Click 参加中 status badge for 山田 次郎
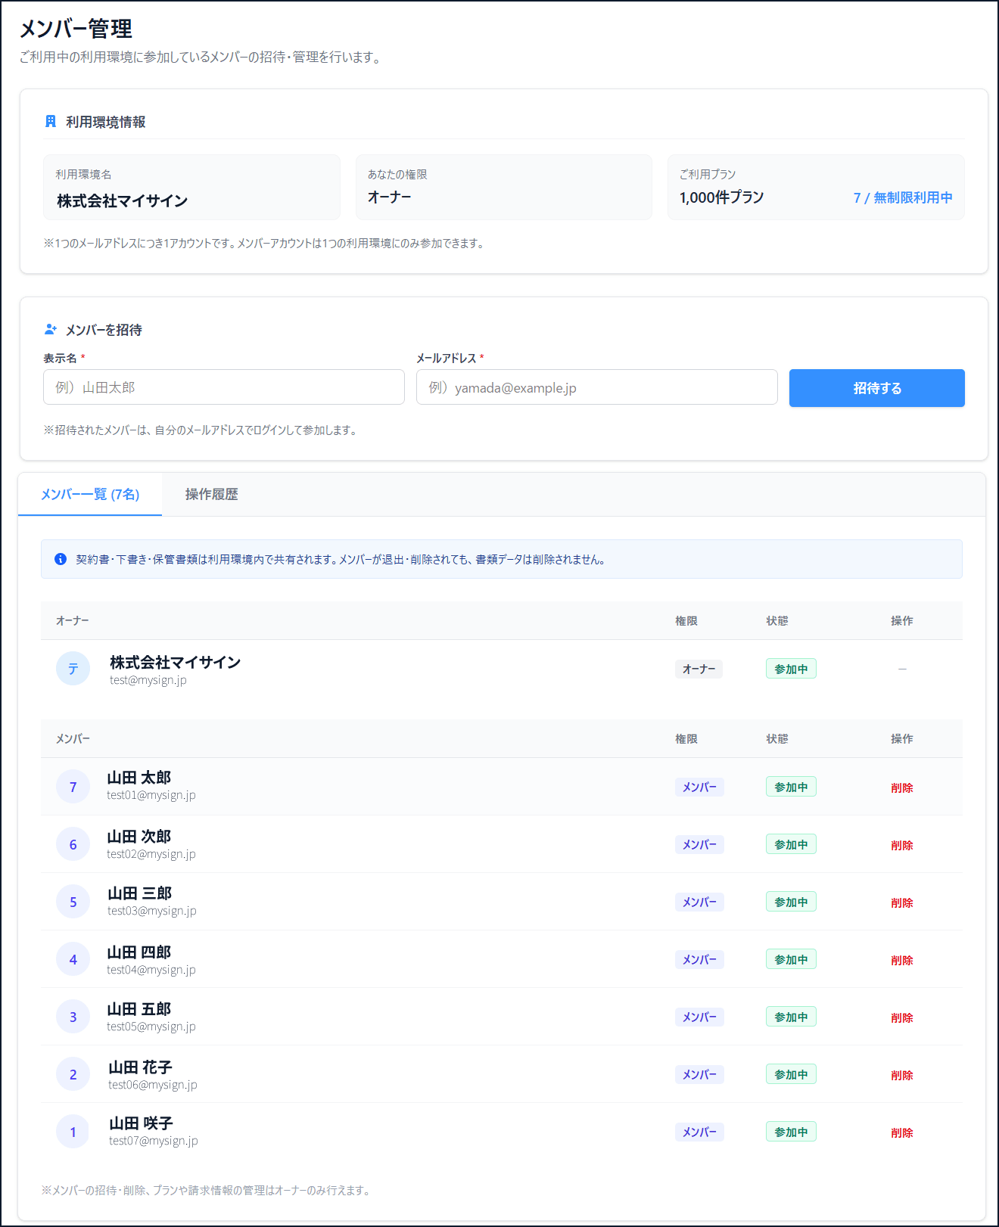This screenshot has width=999, height=1227. tap(791, 844)
